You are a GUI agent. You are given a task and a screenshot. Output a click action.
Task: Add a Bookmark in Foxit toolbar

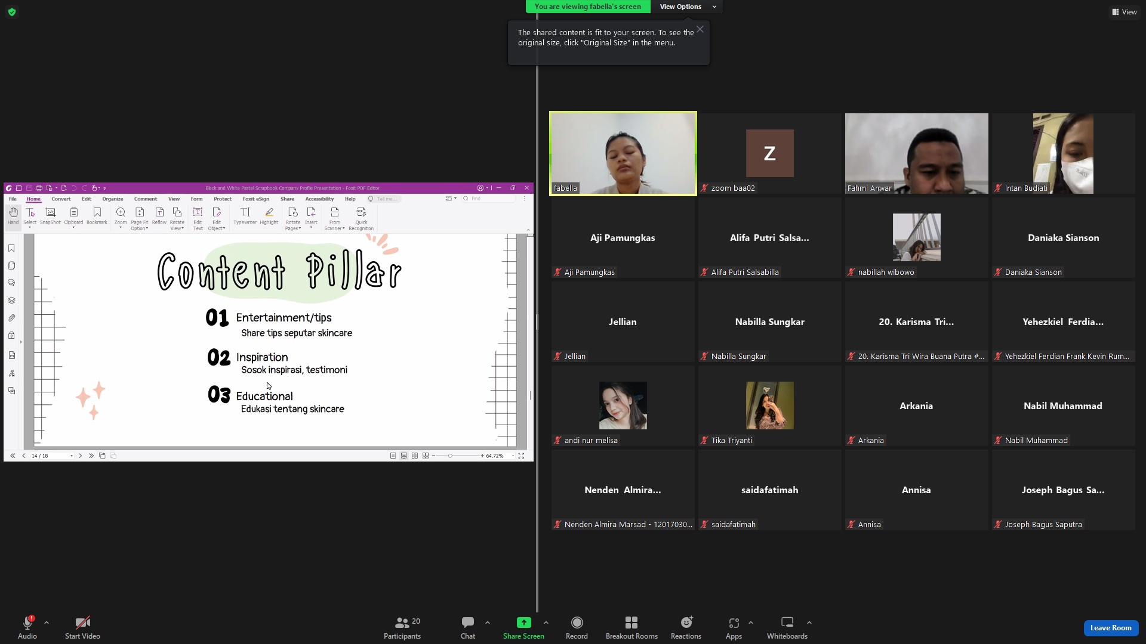click(x=97, y=216)
